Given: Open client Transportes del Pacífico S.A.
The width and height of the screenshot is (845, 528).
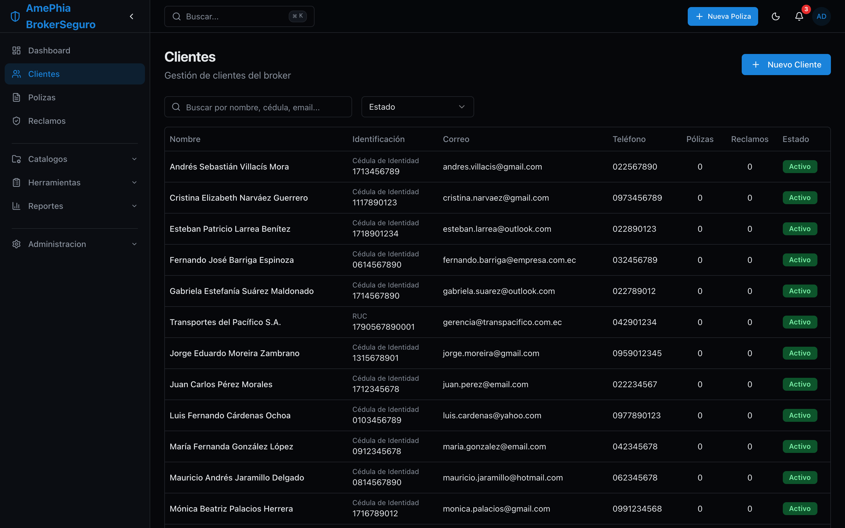Looking at the screenshot, I should [x=225, y=322].
